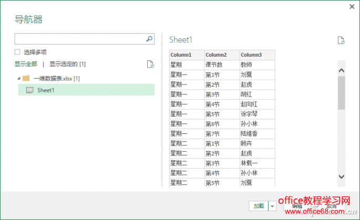Refresh the Sheet1 preview
The height and width of the screenshot is (220, 360).
click(x=341, y=40)
